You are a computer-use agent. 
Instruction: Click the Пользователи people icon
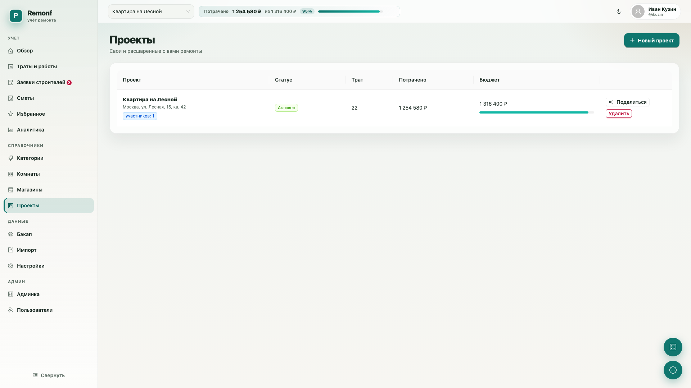(x=11, y=310)
